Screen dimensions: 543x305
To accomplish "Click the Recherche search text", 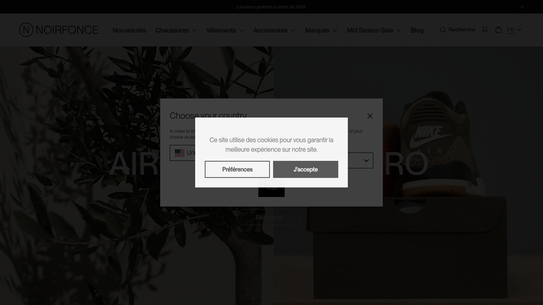I will [x=462, y=30].
